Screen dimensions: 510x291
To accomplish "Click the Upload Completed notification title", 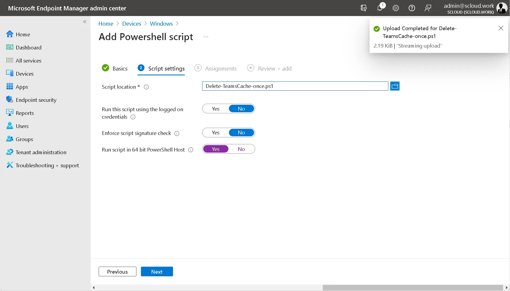I will (x=420, y=32).
